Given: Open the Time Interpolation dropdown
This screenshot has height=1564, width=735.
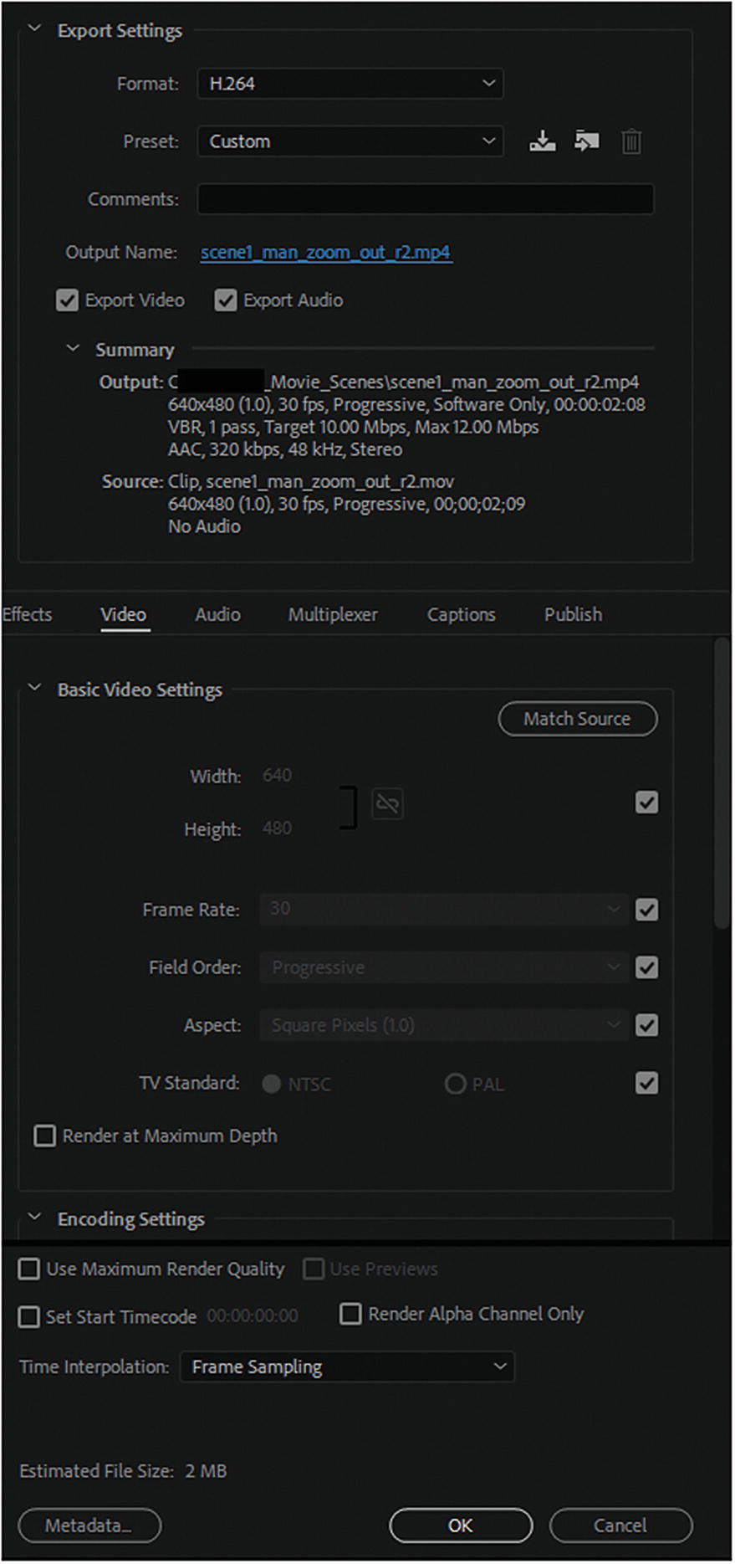Looking at the screenshot, I should [347, 1367].
